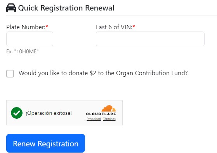This screenshot has width=217, height=153.
Task: Click the red asterisk after Plate Number
Action: coord(47,26)
